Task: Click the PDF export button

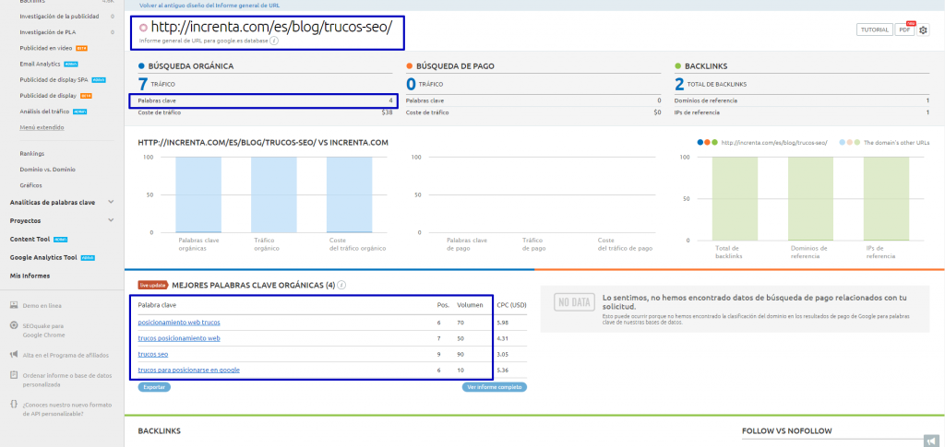Action: click(904, 29)
